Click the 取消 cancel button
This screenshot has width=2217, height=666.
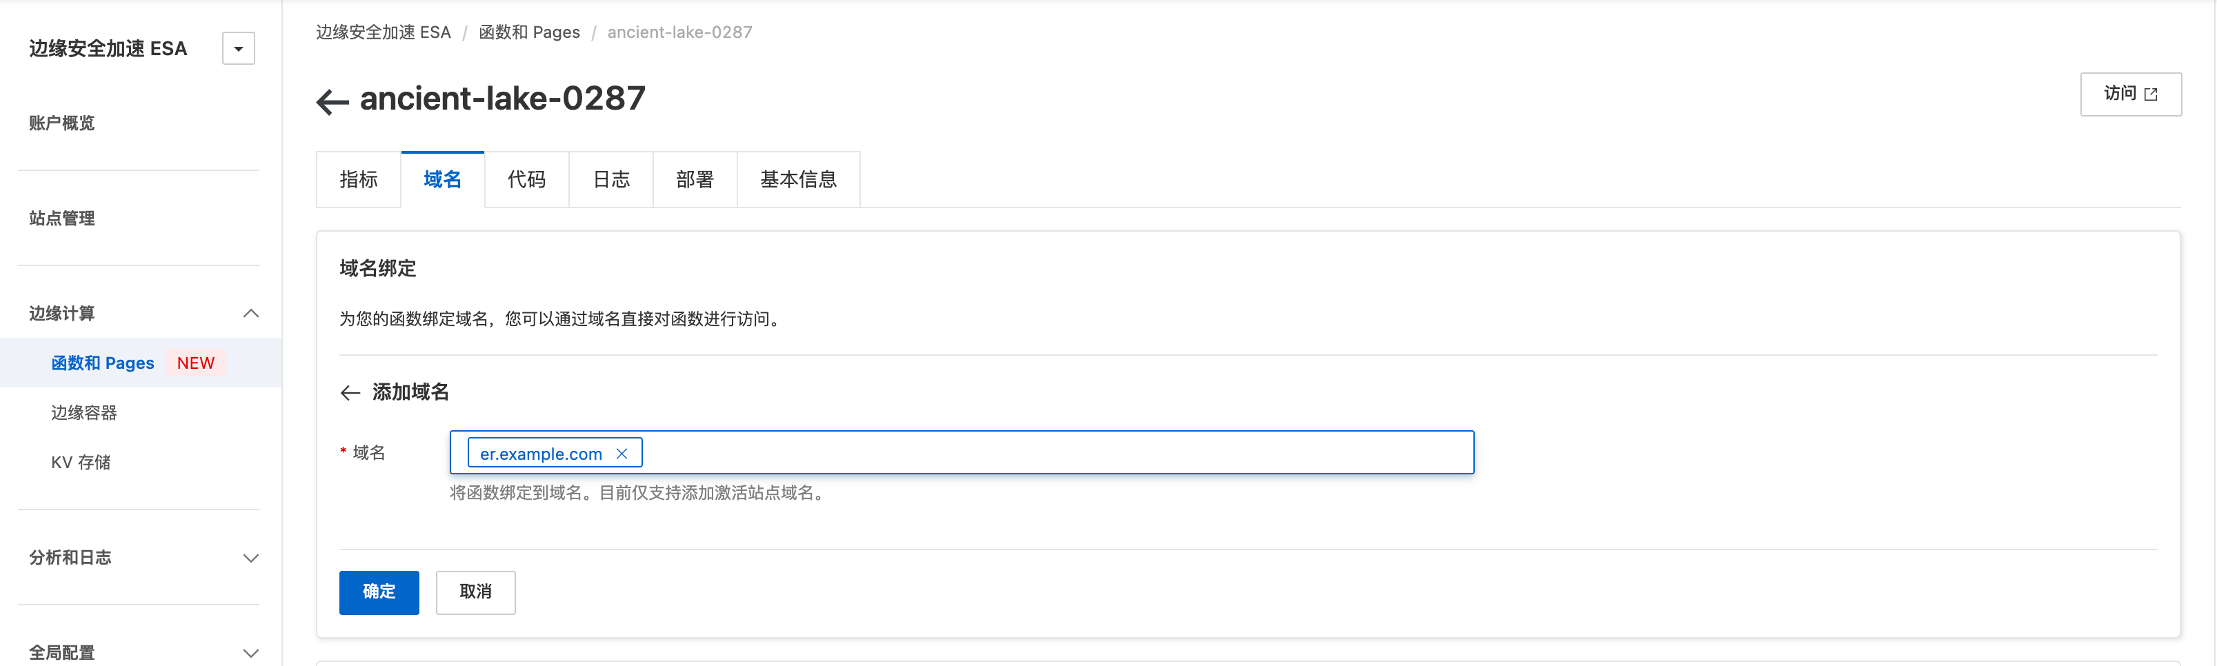(x=475, y=592)
